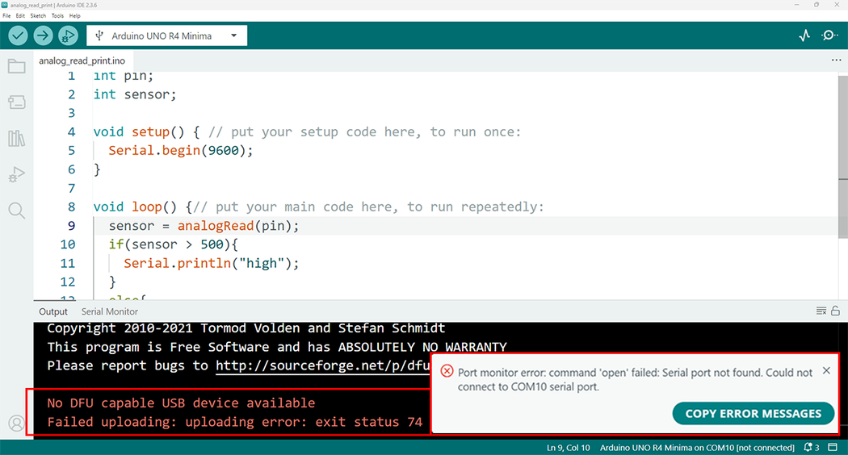The height and width of the screenshot is (455, 848).
Task: Open the Tools menu
Action: click(57, 15)
